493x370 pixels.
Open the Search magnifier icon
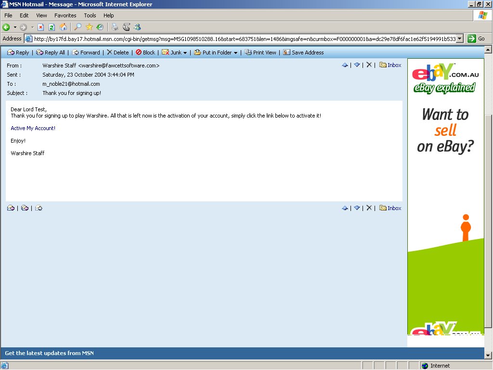[78, 27]
